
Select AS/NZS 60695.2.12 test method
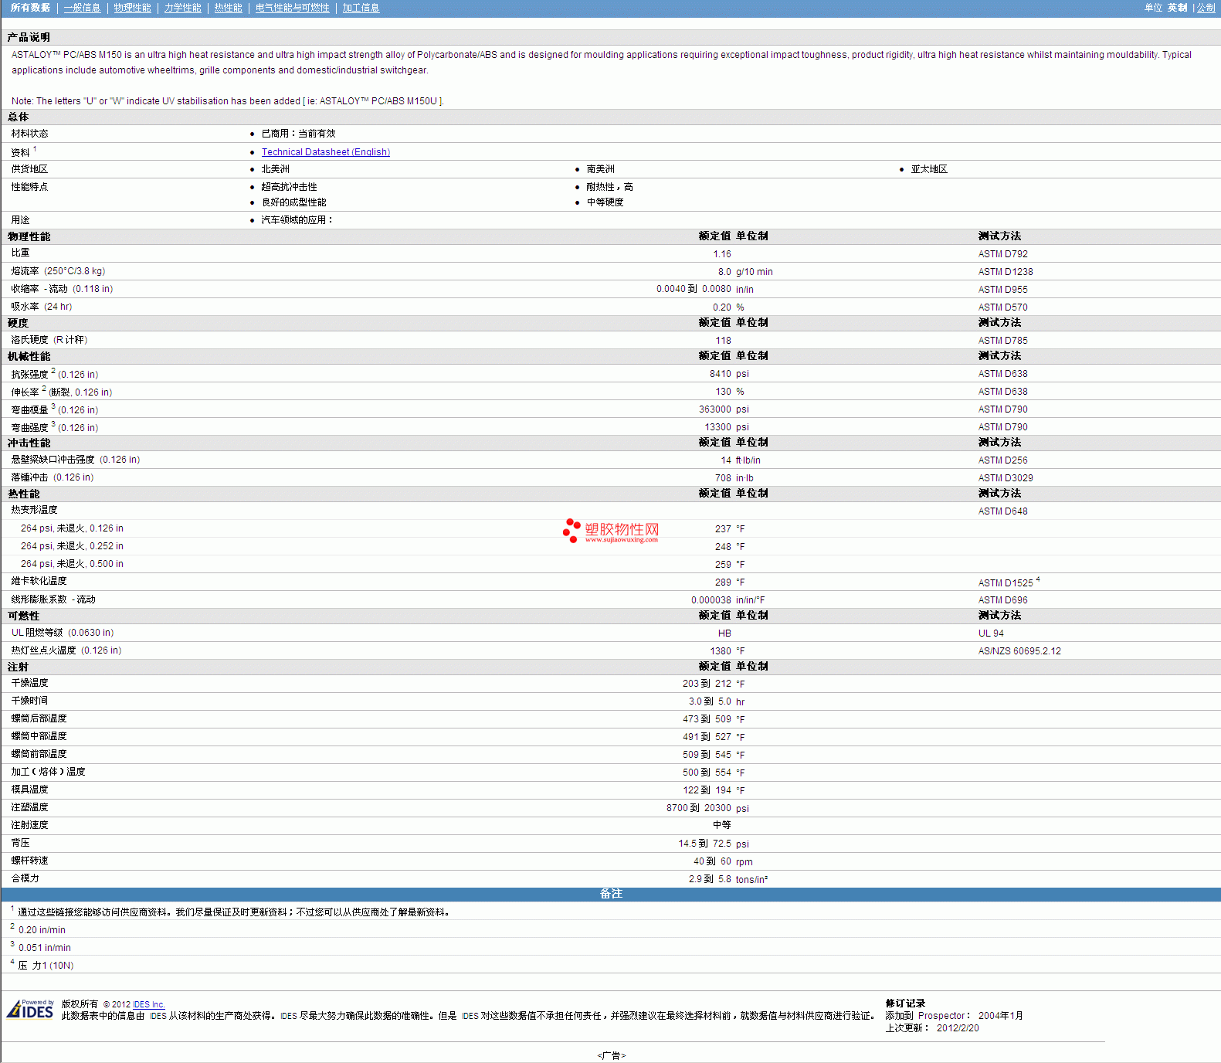1019,651
